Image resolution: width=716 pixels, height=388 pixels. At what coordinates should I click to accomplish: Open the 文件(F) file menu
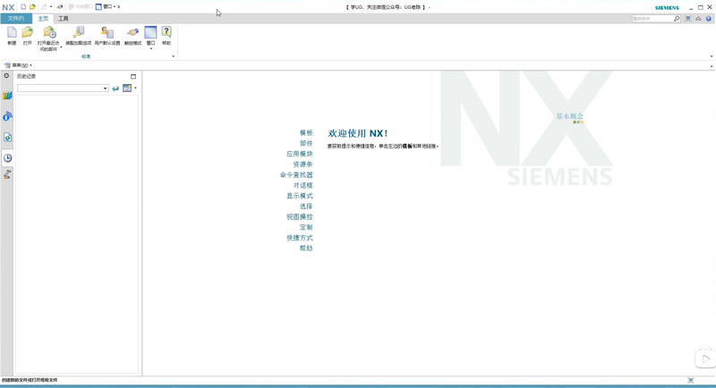[x=15, y=18]
